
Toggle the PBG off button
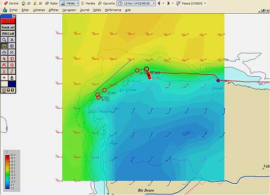coord(8,34)
